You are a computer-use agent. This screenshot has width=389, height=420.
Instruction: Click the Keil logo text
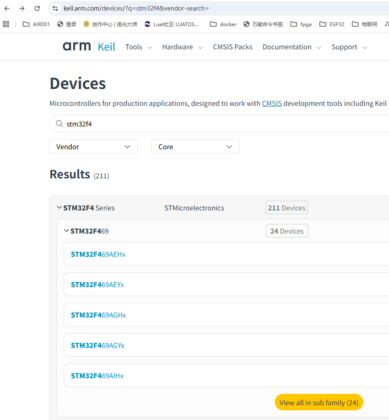pyautogui.click(x=106, y=47)
